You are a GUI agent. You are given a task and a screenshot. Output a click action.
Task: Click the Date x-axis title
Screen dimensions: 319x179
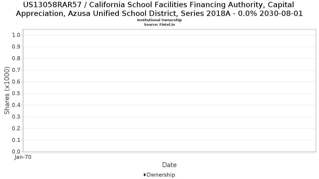coord(169,165)
